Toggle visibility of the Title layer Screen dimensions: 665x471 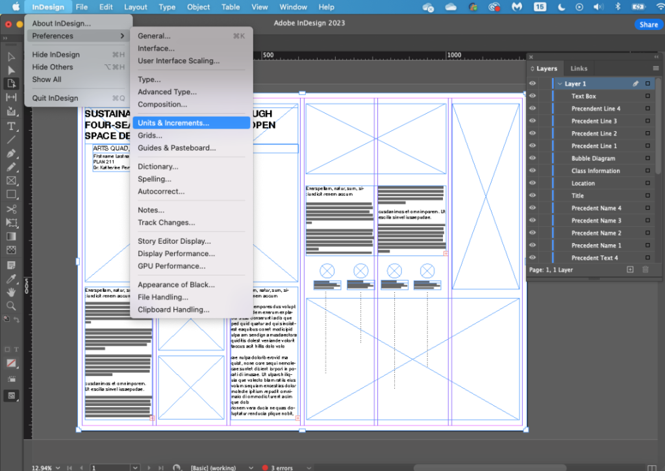coord(533,195)
